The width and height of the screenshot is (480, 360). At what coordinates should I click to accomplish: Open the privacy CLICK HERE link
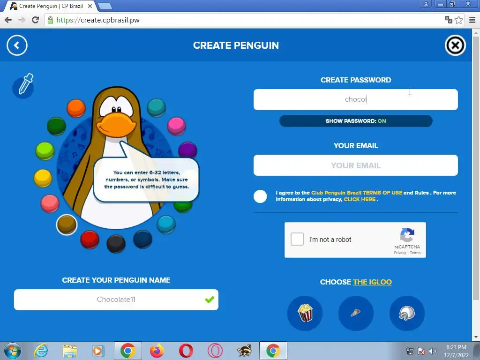pos(360,199)
